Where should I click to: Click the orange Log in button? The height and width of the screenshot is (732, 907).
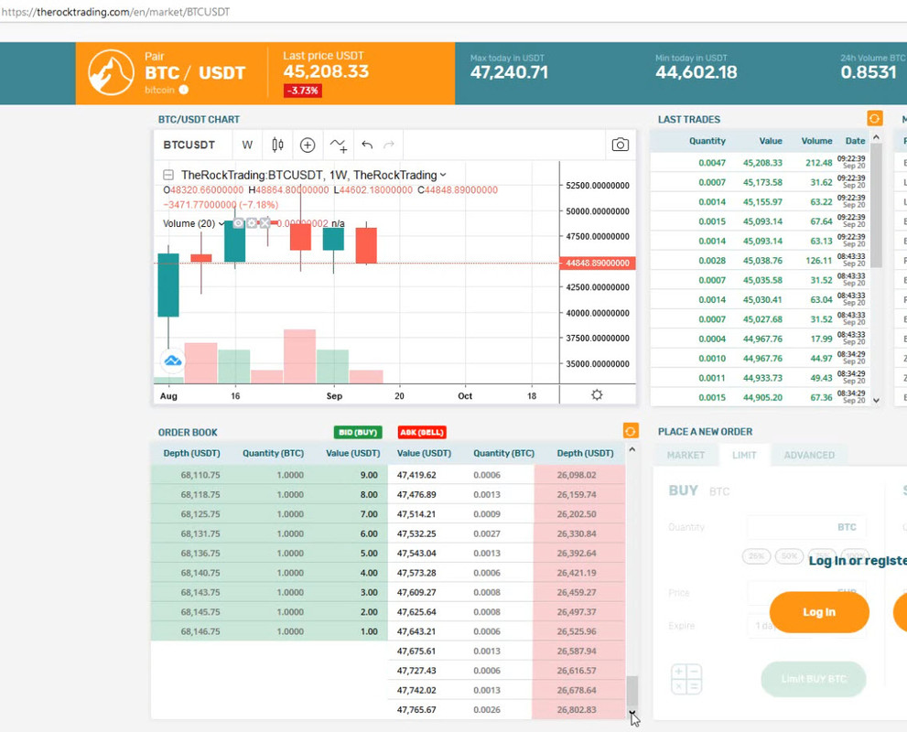pos(819,612)
